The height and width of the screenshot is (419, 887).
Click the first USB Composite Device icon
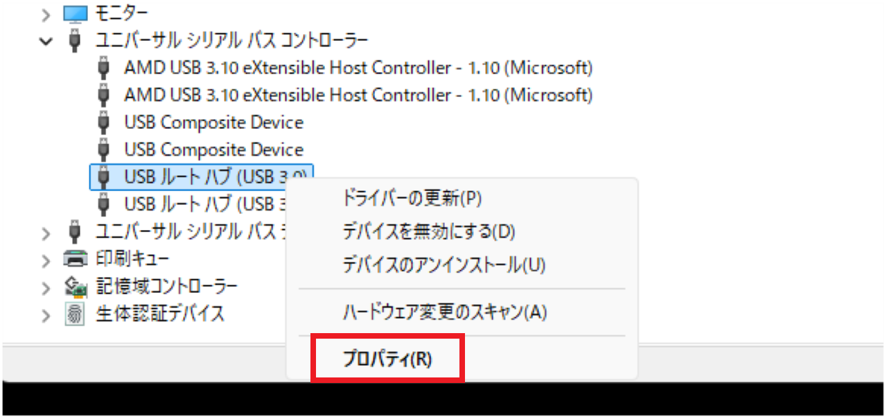pos(103,122)
